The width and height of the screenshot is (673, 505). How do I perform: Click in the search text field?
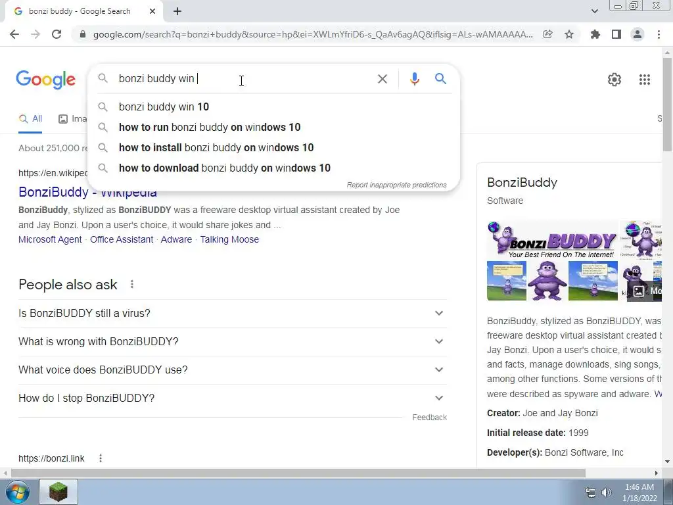coord(243,79)
